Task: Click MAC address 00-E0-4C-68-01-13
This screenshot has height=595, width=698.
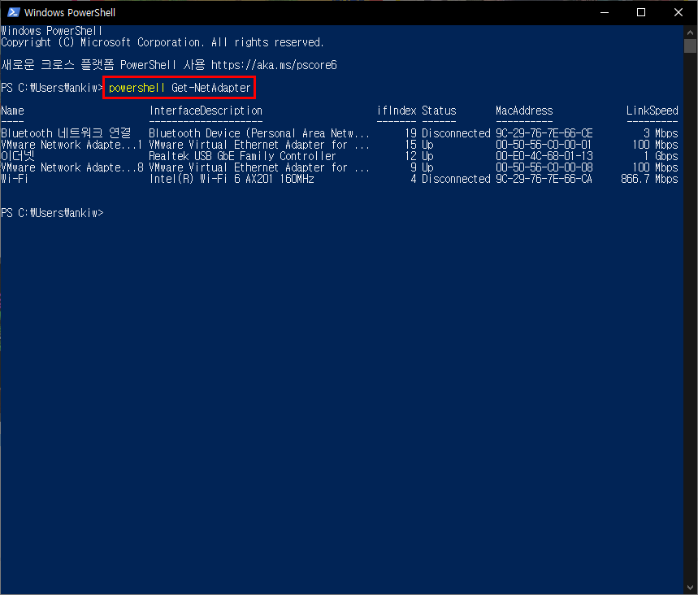Action: coord(544,156)
